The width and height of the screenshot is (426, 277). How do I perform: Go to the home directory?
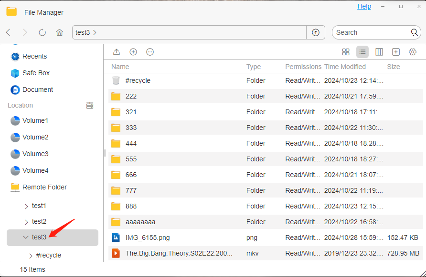[x=60, y=32]
